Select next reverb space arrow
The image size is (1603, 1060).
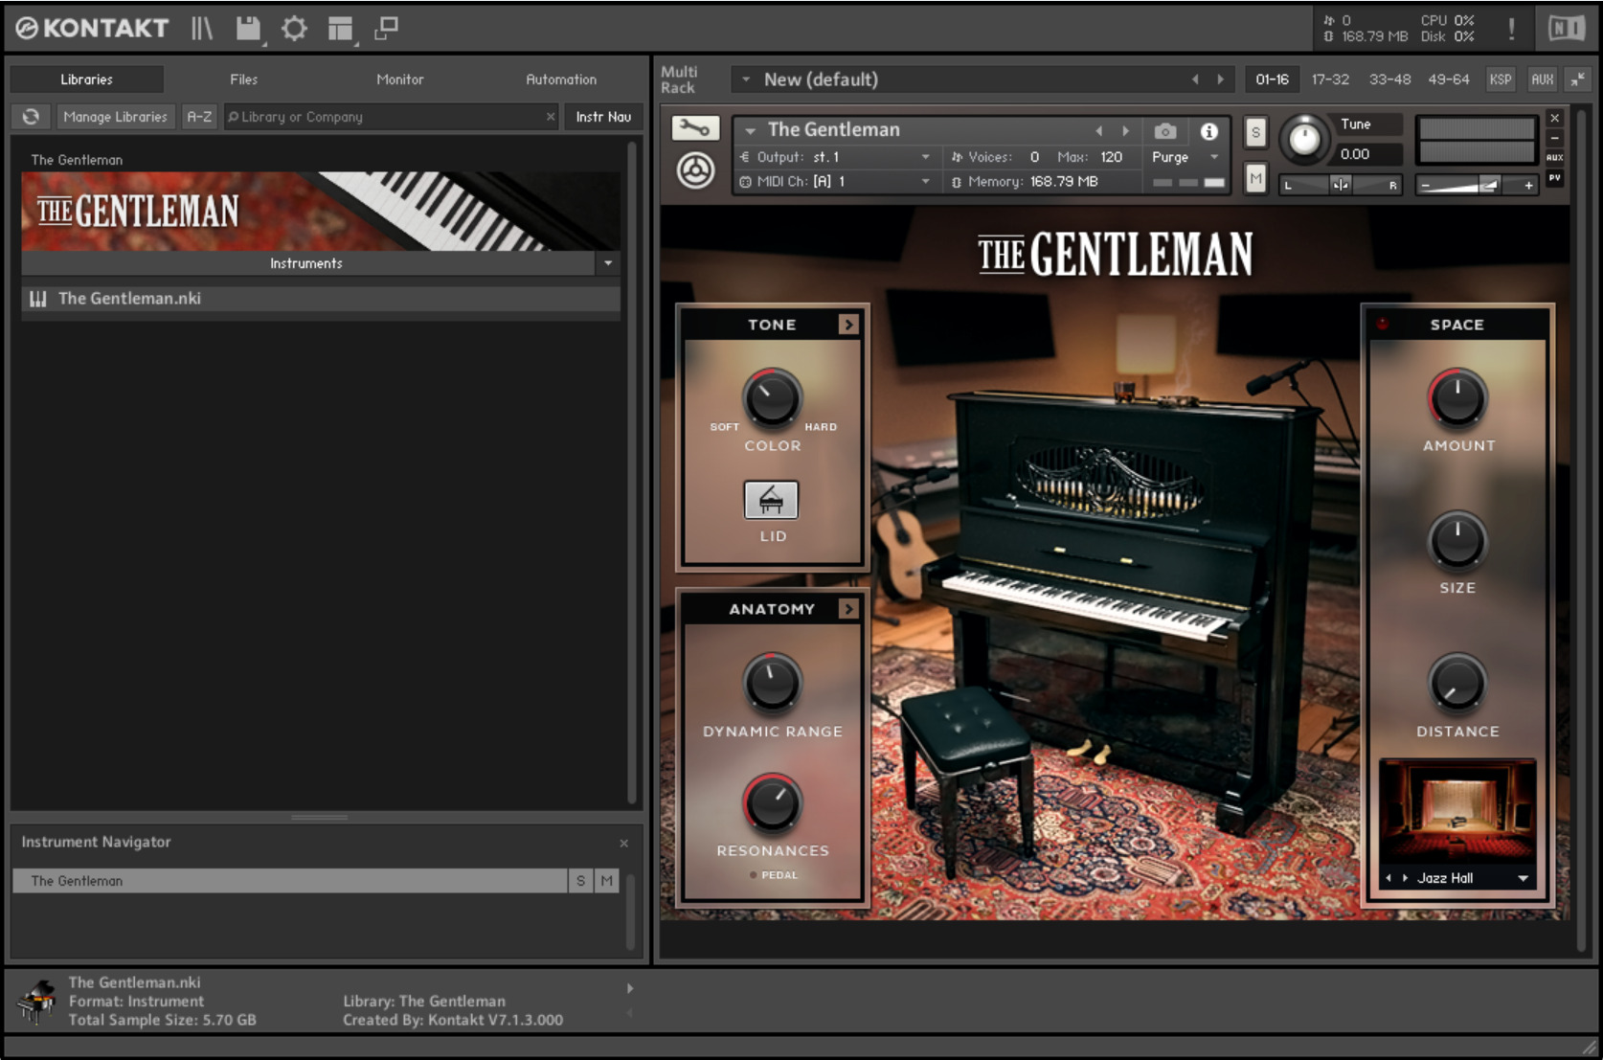pyautogui.click(x=1405, y=878)
